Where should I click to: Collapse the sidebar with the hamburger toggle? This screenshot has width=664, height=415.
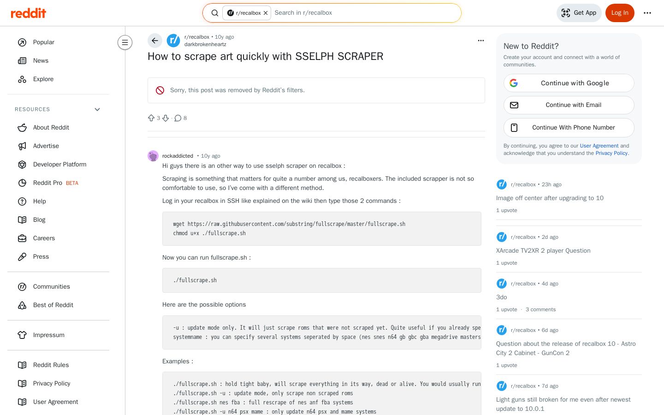pyautogui.click(x=125, y=42)
